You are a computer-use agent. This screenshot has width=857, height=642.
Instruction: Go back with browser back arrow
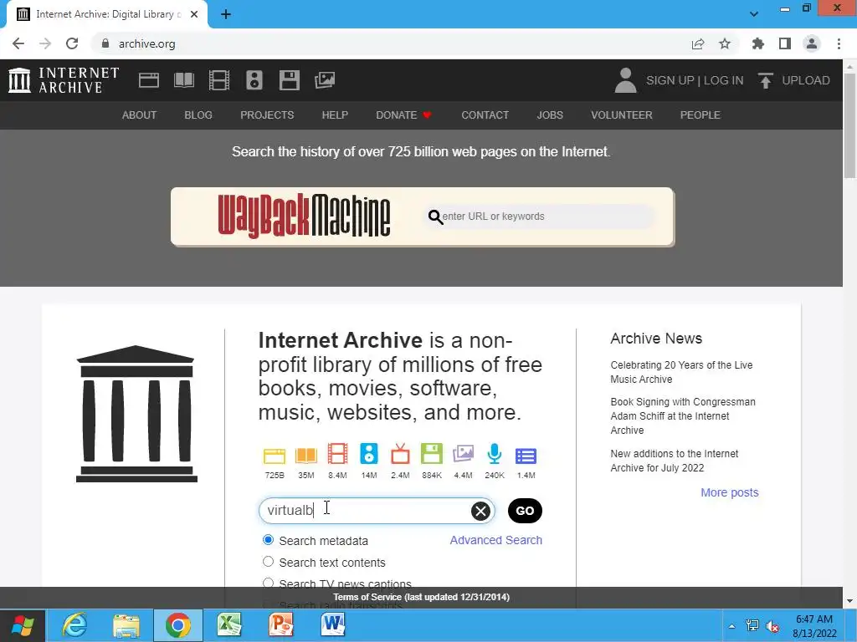[18, 43]
